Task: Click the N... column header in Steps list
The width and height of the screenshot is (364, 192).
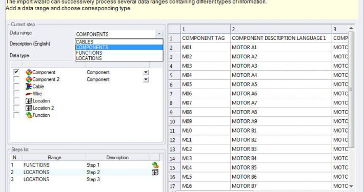Action: click(x=16, y=158)
